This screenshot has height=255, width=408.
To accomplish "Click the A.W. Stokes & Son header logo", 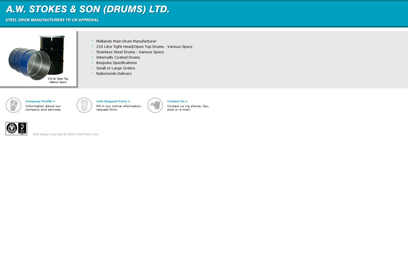I will tap(87, 9).
